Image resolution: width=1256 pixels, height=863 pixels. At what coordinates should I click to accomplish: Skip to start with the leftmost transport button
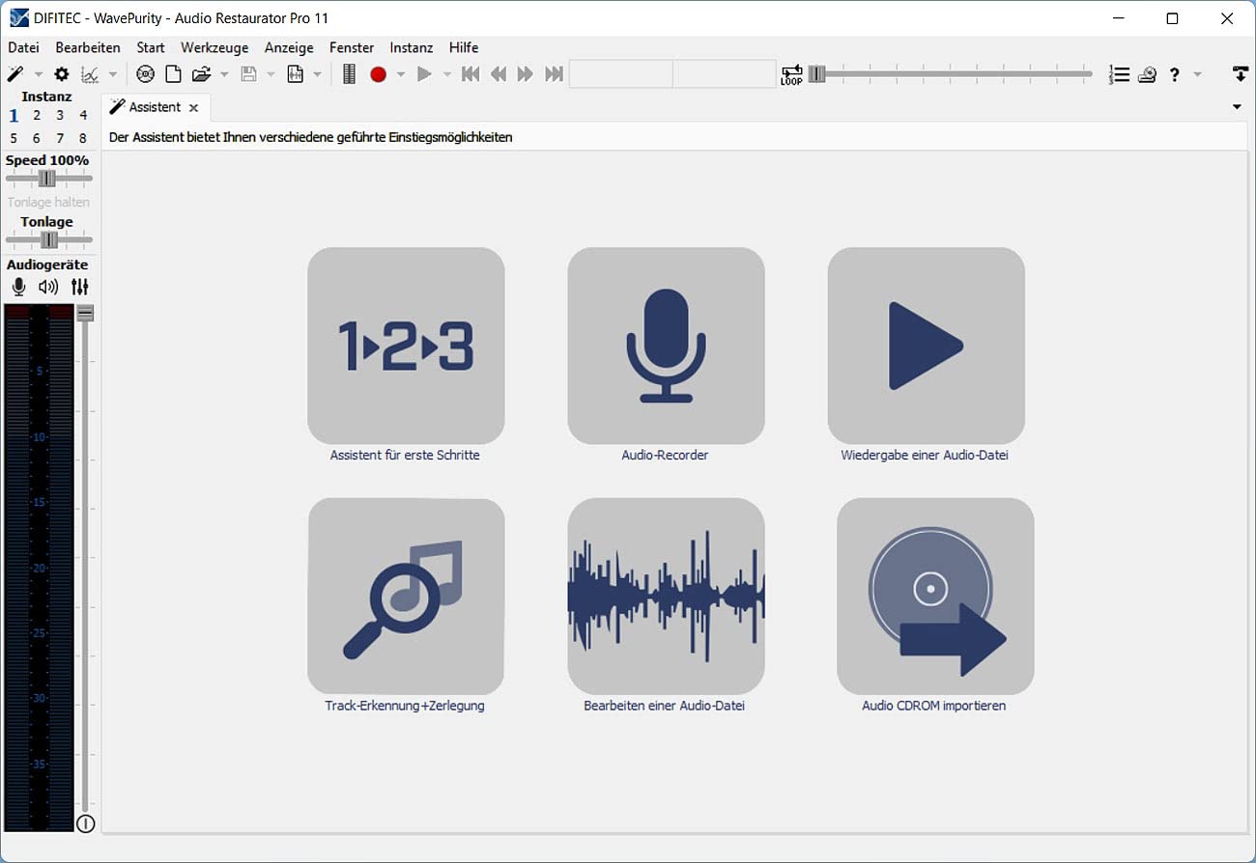pos(471,74)
